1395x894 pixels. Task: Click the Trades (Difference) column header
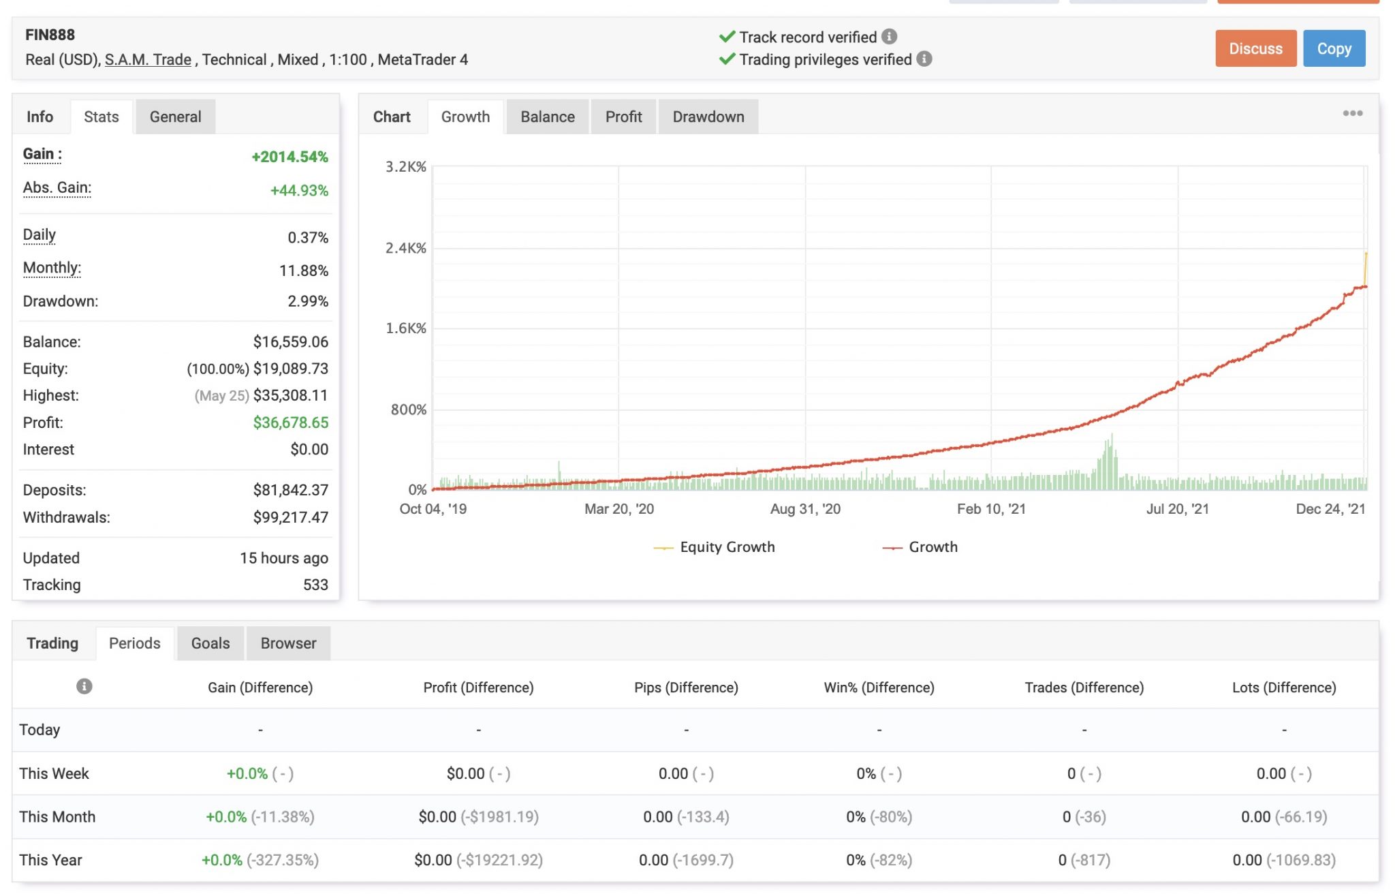click(x=1084, y=688)
